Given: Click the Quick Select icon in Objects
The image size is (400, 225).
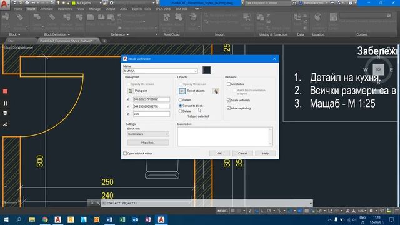Looking at the screenshot, I should click(x=216, y=91).
